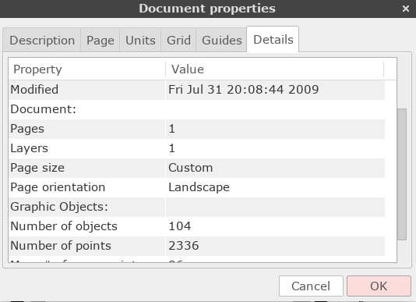Select the Layers row label
The width and height of the screenshot is (416, 302).
coord(29,148)
